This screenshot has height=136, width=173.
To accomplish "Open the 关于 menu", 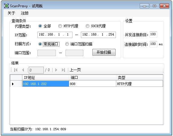I will [11, 13].
